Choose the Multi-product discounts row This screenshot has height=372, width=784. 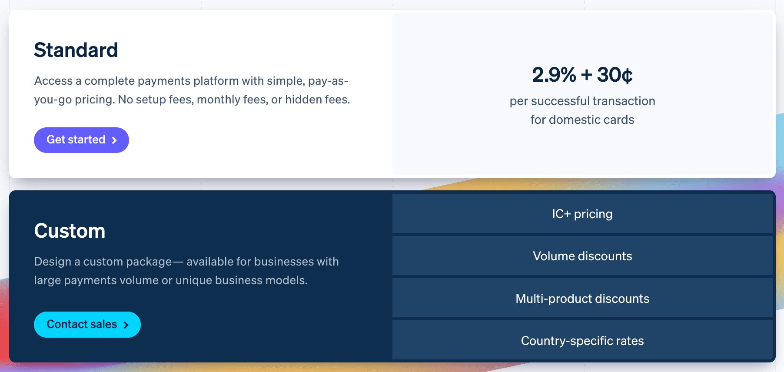582,299
